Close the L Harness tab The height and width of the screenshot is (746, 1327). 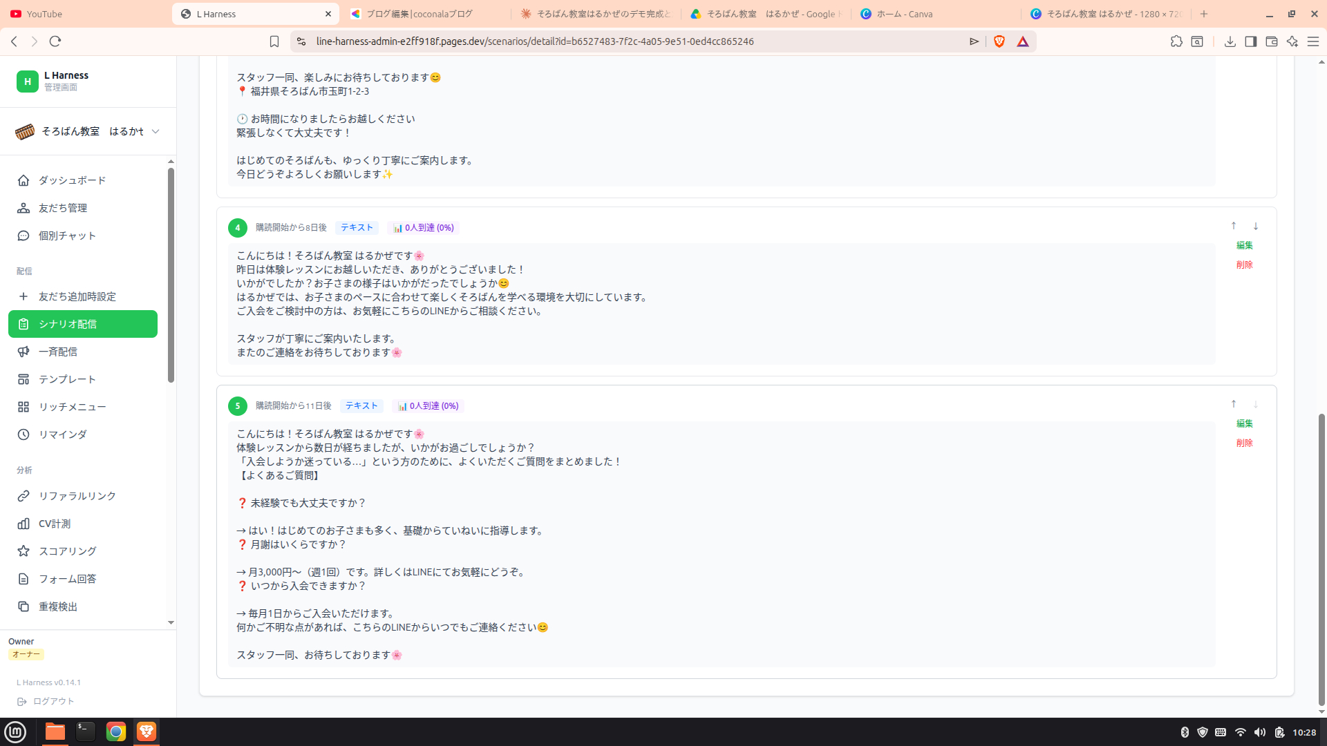tap(328, 14)
